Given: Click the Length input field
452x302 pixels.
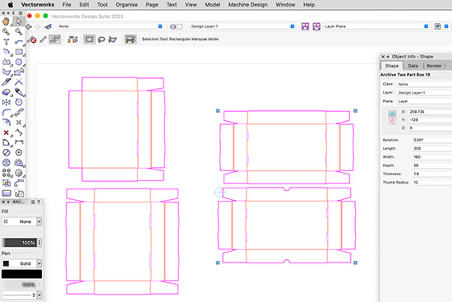Looking at the screenshot, I should (x=431, y=148).
